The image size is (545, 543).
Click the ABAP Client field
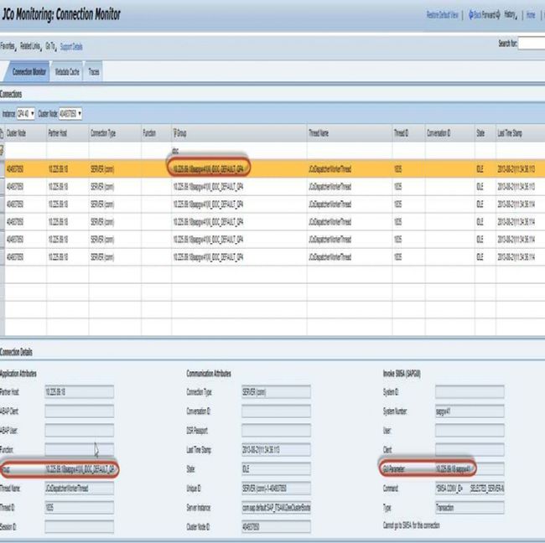(x=80, y=411)
